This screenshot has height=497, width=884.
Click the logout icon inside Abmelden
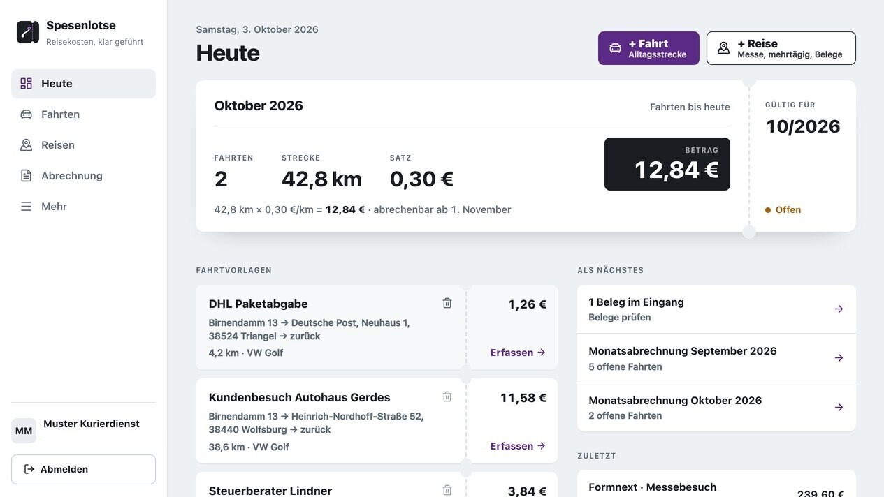click(x=29, y=469)
